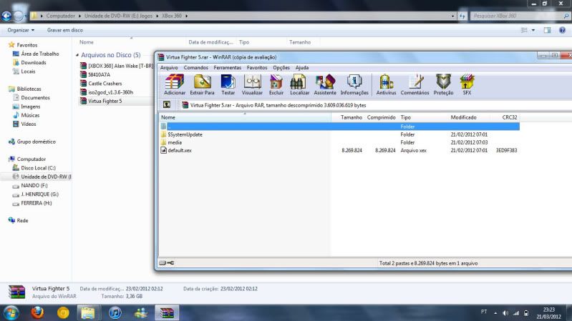Click the Visualizar toolbar icon

252,84
